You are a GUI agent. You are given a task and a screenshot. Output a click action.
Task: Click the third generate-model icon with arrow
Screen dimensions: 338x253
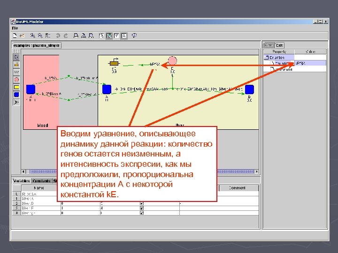pyautogui.click(x=91, y=36)
